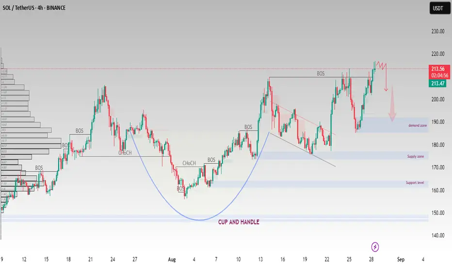Click the 140.00 price axis label
452x266 pixels.
click(x=437, y=236)
